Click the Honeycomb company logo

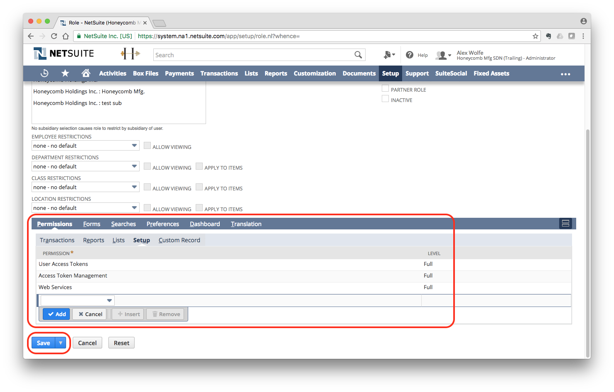click(x=130, y=54)
